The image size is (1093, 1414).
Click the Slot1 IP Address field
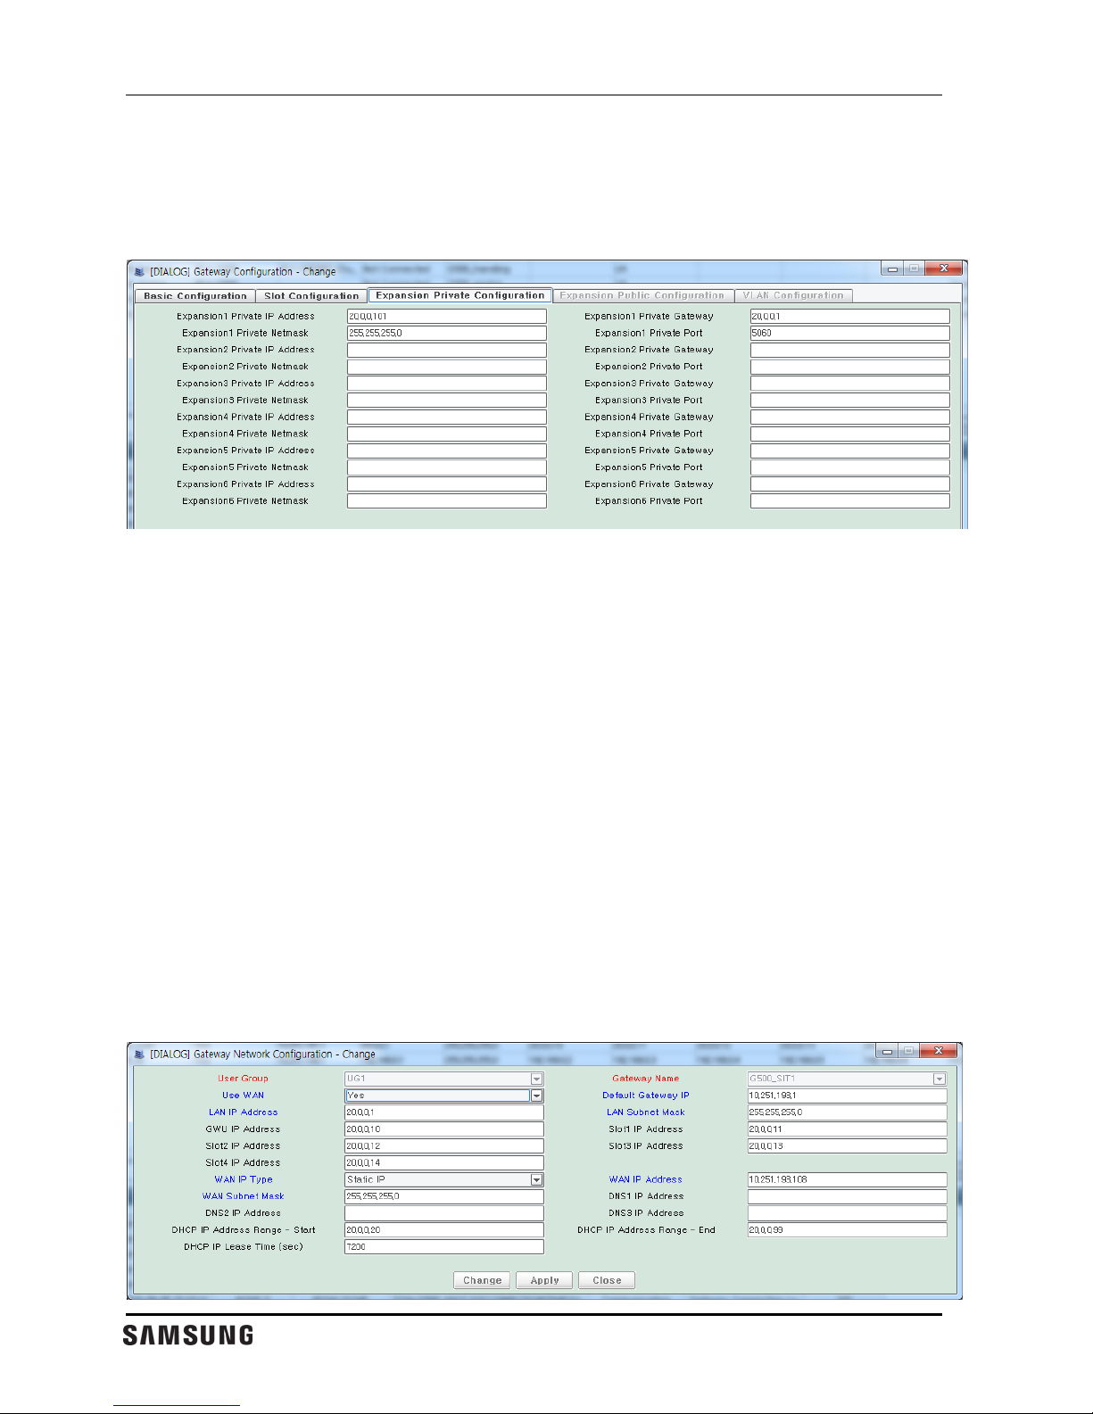[x=848, y=1129]
